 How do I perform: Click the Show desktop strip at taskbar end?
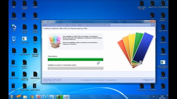(x=168, y=97)
